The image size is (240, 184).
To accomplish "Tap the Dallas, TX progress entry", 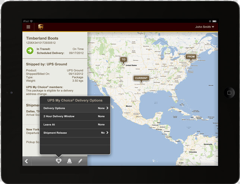I will click(x=33, y=113).
